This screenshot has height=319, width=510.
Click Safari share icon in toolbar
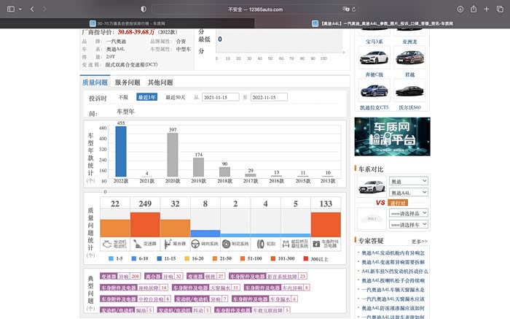click(474, 9)
